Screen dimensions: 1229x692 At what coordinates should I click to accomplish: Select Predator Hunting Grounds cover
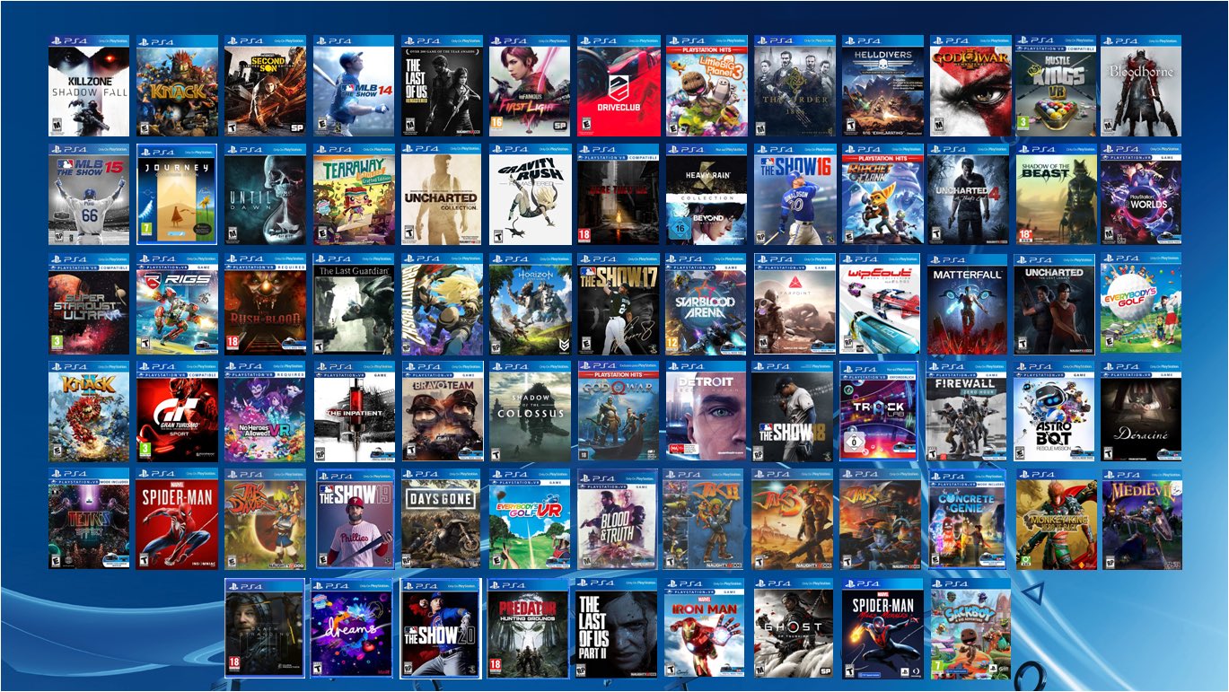(x=528, y=628)
